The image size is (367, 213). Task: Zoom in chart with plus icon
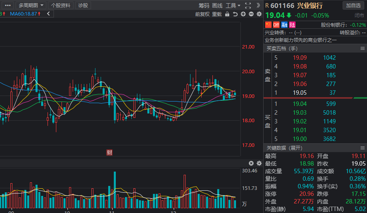coord(243,14)
